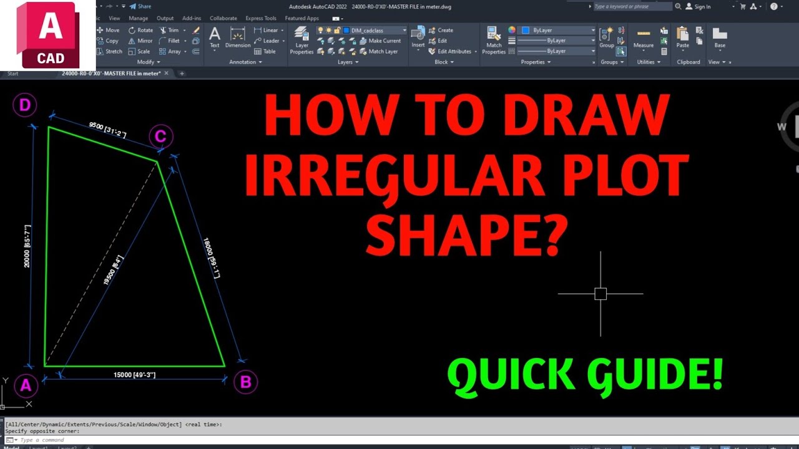The height and width of the screenshot is (449, 799).
Task: Open the Collaborate ribbon tab
Action: tap(223, 18)
